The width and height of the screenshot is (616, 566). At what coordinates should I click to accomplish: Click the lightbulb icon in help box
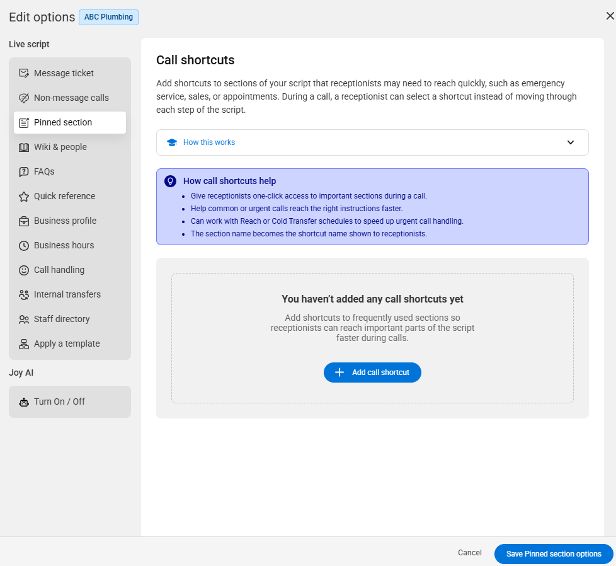170,181
